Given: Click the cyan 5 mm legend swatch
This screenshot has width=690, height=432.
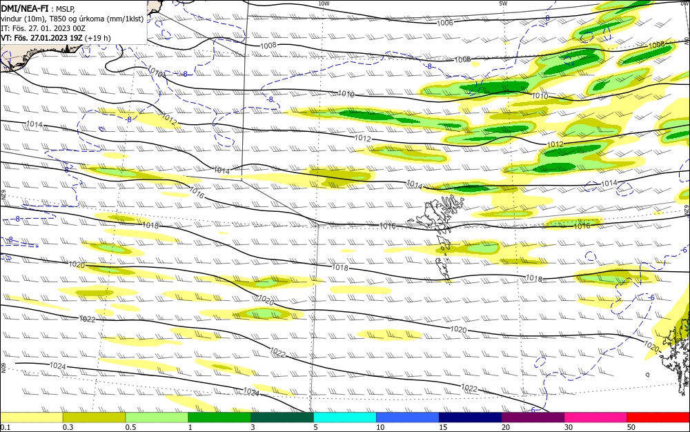Looking at the screenshot, I should coord(345,418).
